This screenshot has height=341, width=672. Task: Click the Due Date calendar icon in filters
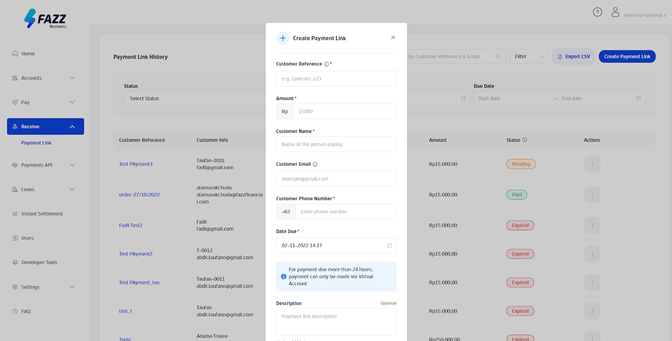(638, 99)
